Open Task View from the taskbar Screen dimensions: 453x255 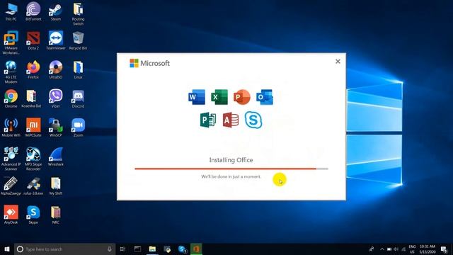[122, 249]
